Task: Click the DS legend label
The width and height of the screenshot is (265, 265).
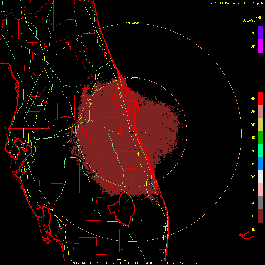Action: [253, 177]
